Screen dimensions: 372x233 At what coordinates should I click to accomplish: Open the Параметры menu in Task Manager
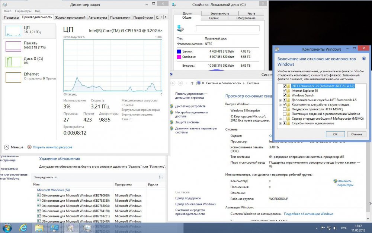[x=23, y=11]
